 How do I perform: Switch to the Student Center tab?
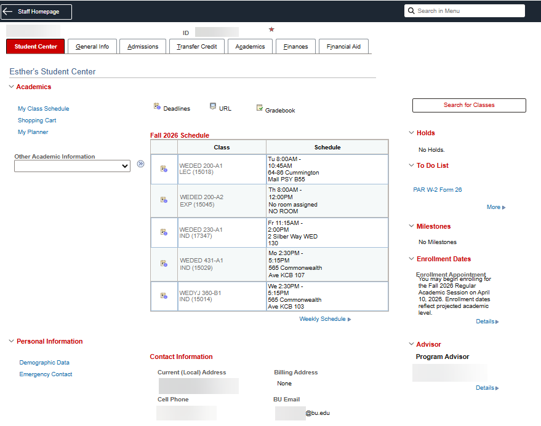coord(36,46)
